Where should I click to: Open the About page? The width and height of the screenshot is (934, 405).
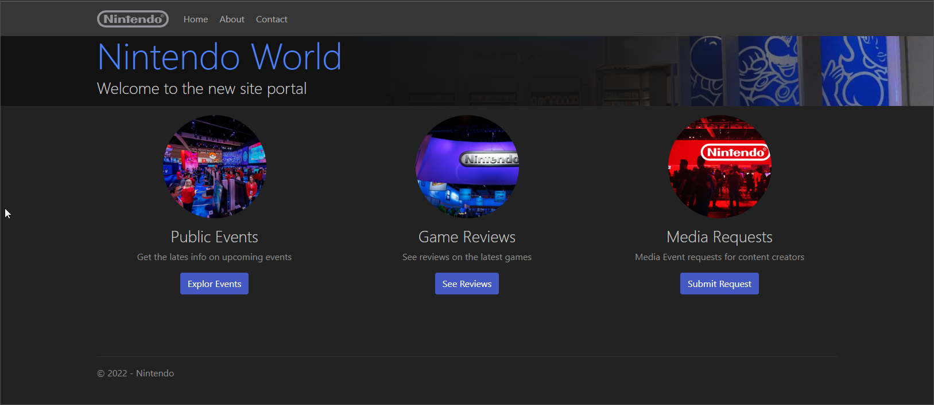click(232, 19)
